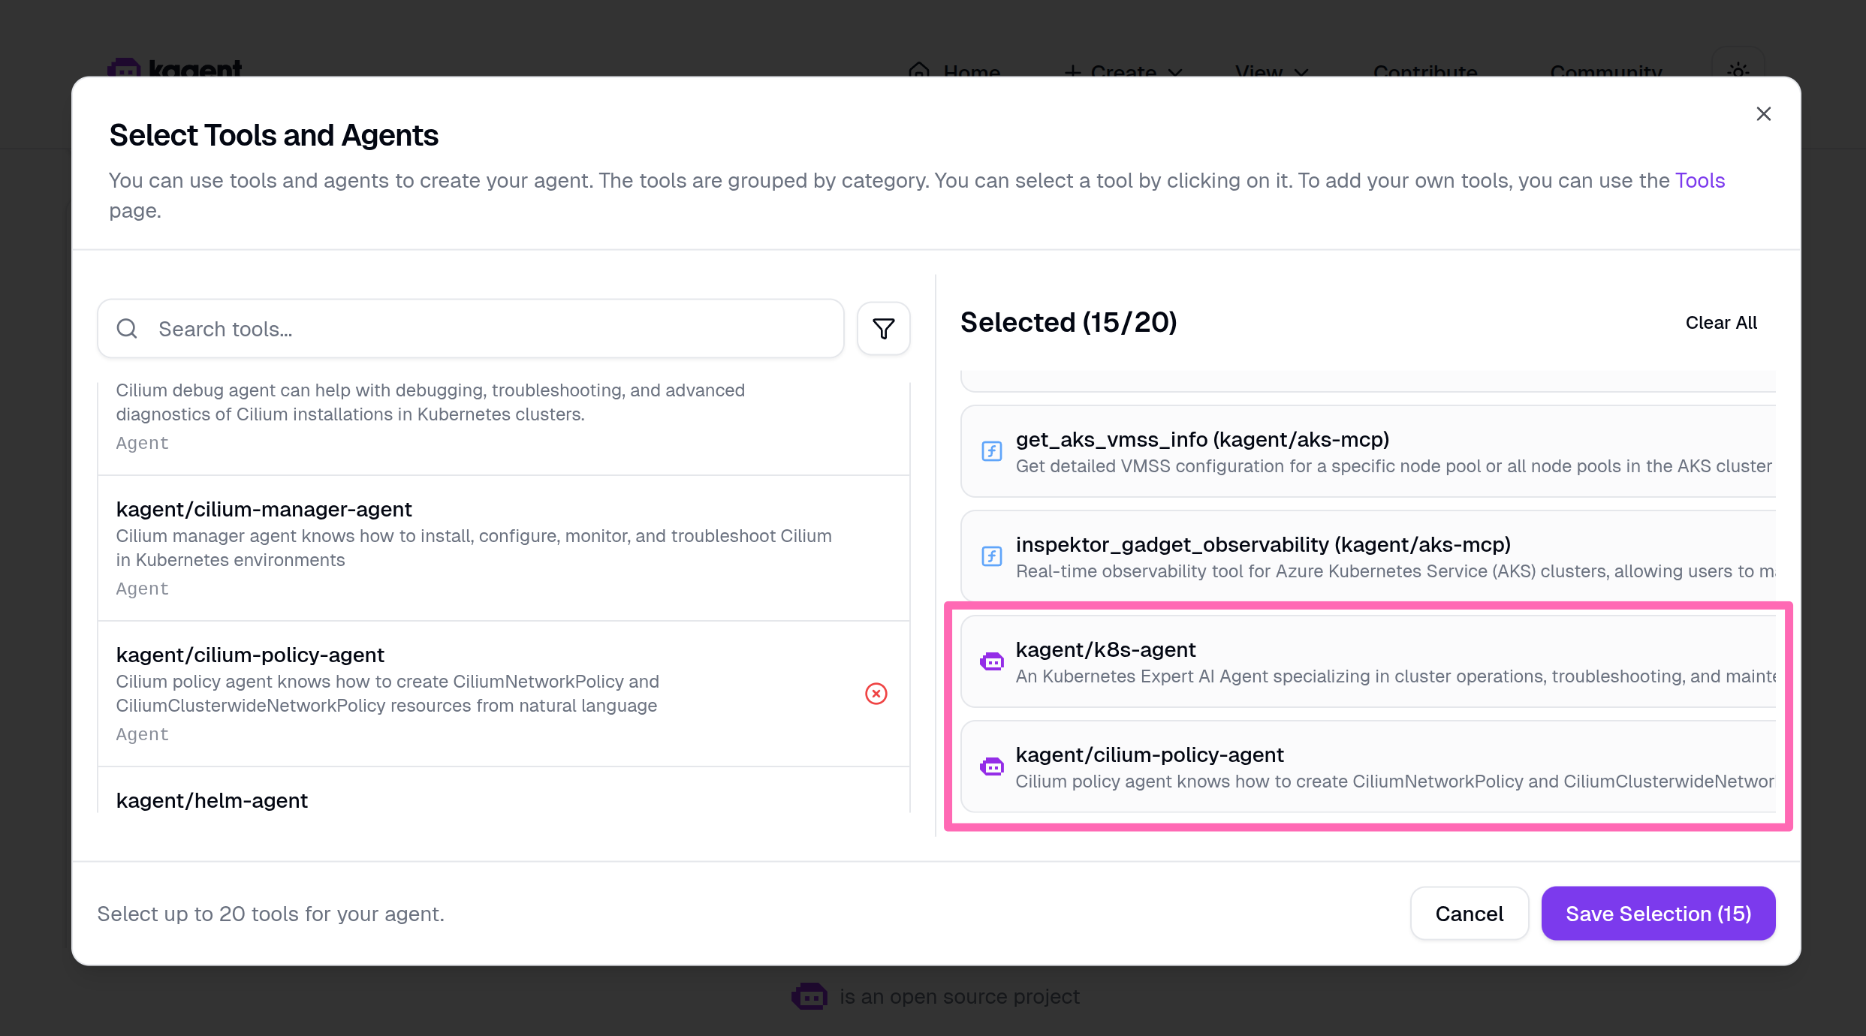Screen dimensions: 1866x1036
Task: Open the filter funnel icon beside search
Action: [x=883, y=328]
